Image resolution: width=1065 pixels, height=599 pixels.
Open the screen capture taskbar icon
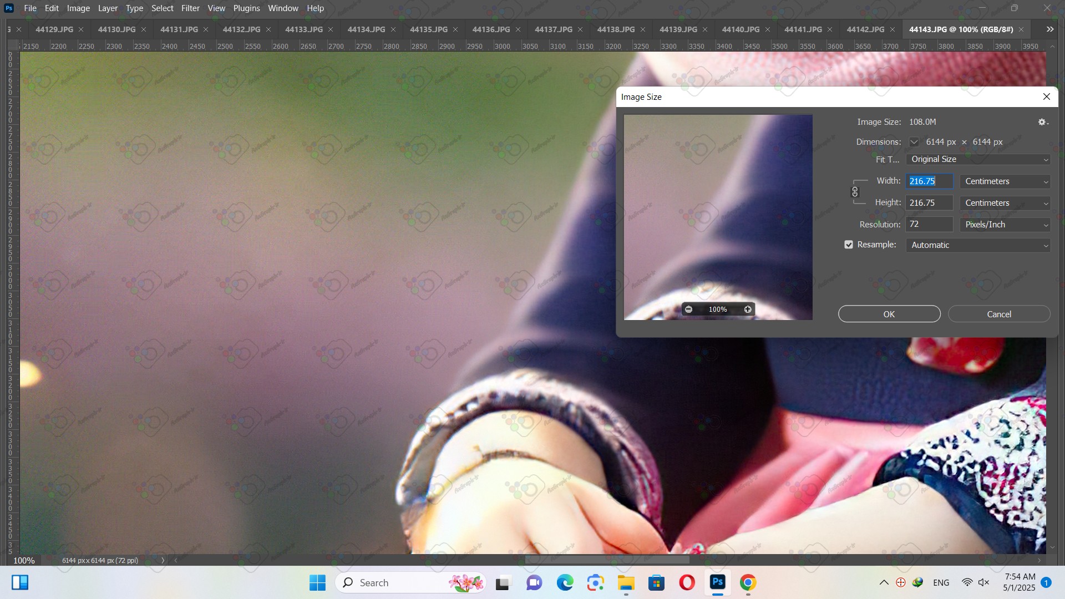(596, 582)
